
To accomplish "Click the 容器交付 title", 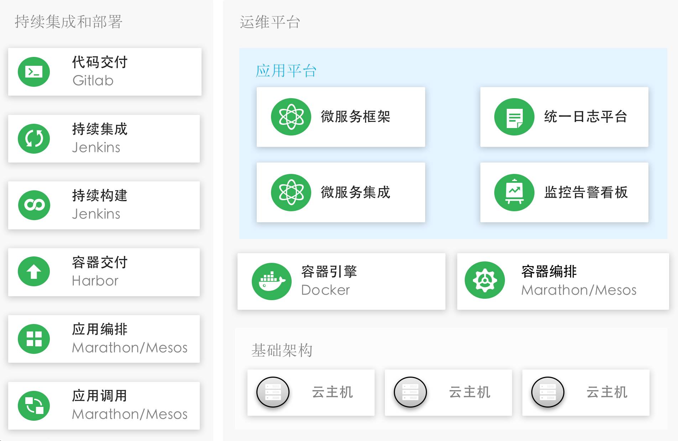I will [100, 262].
